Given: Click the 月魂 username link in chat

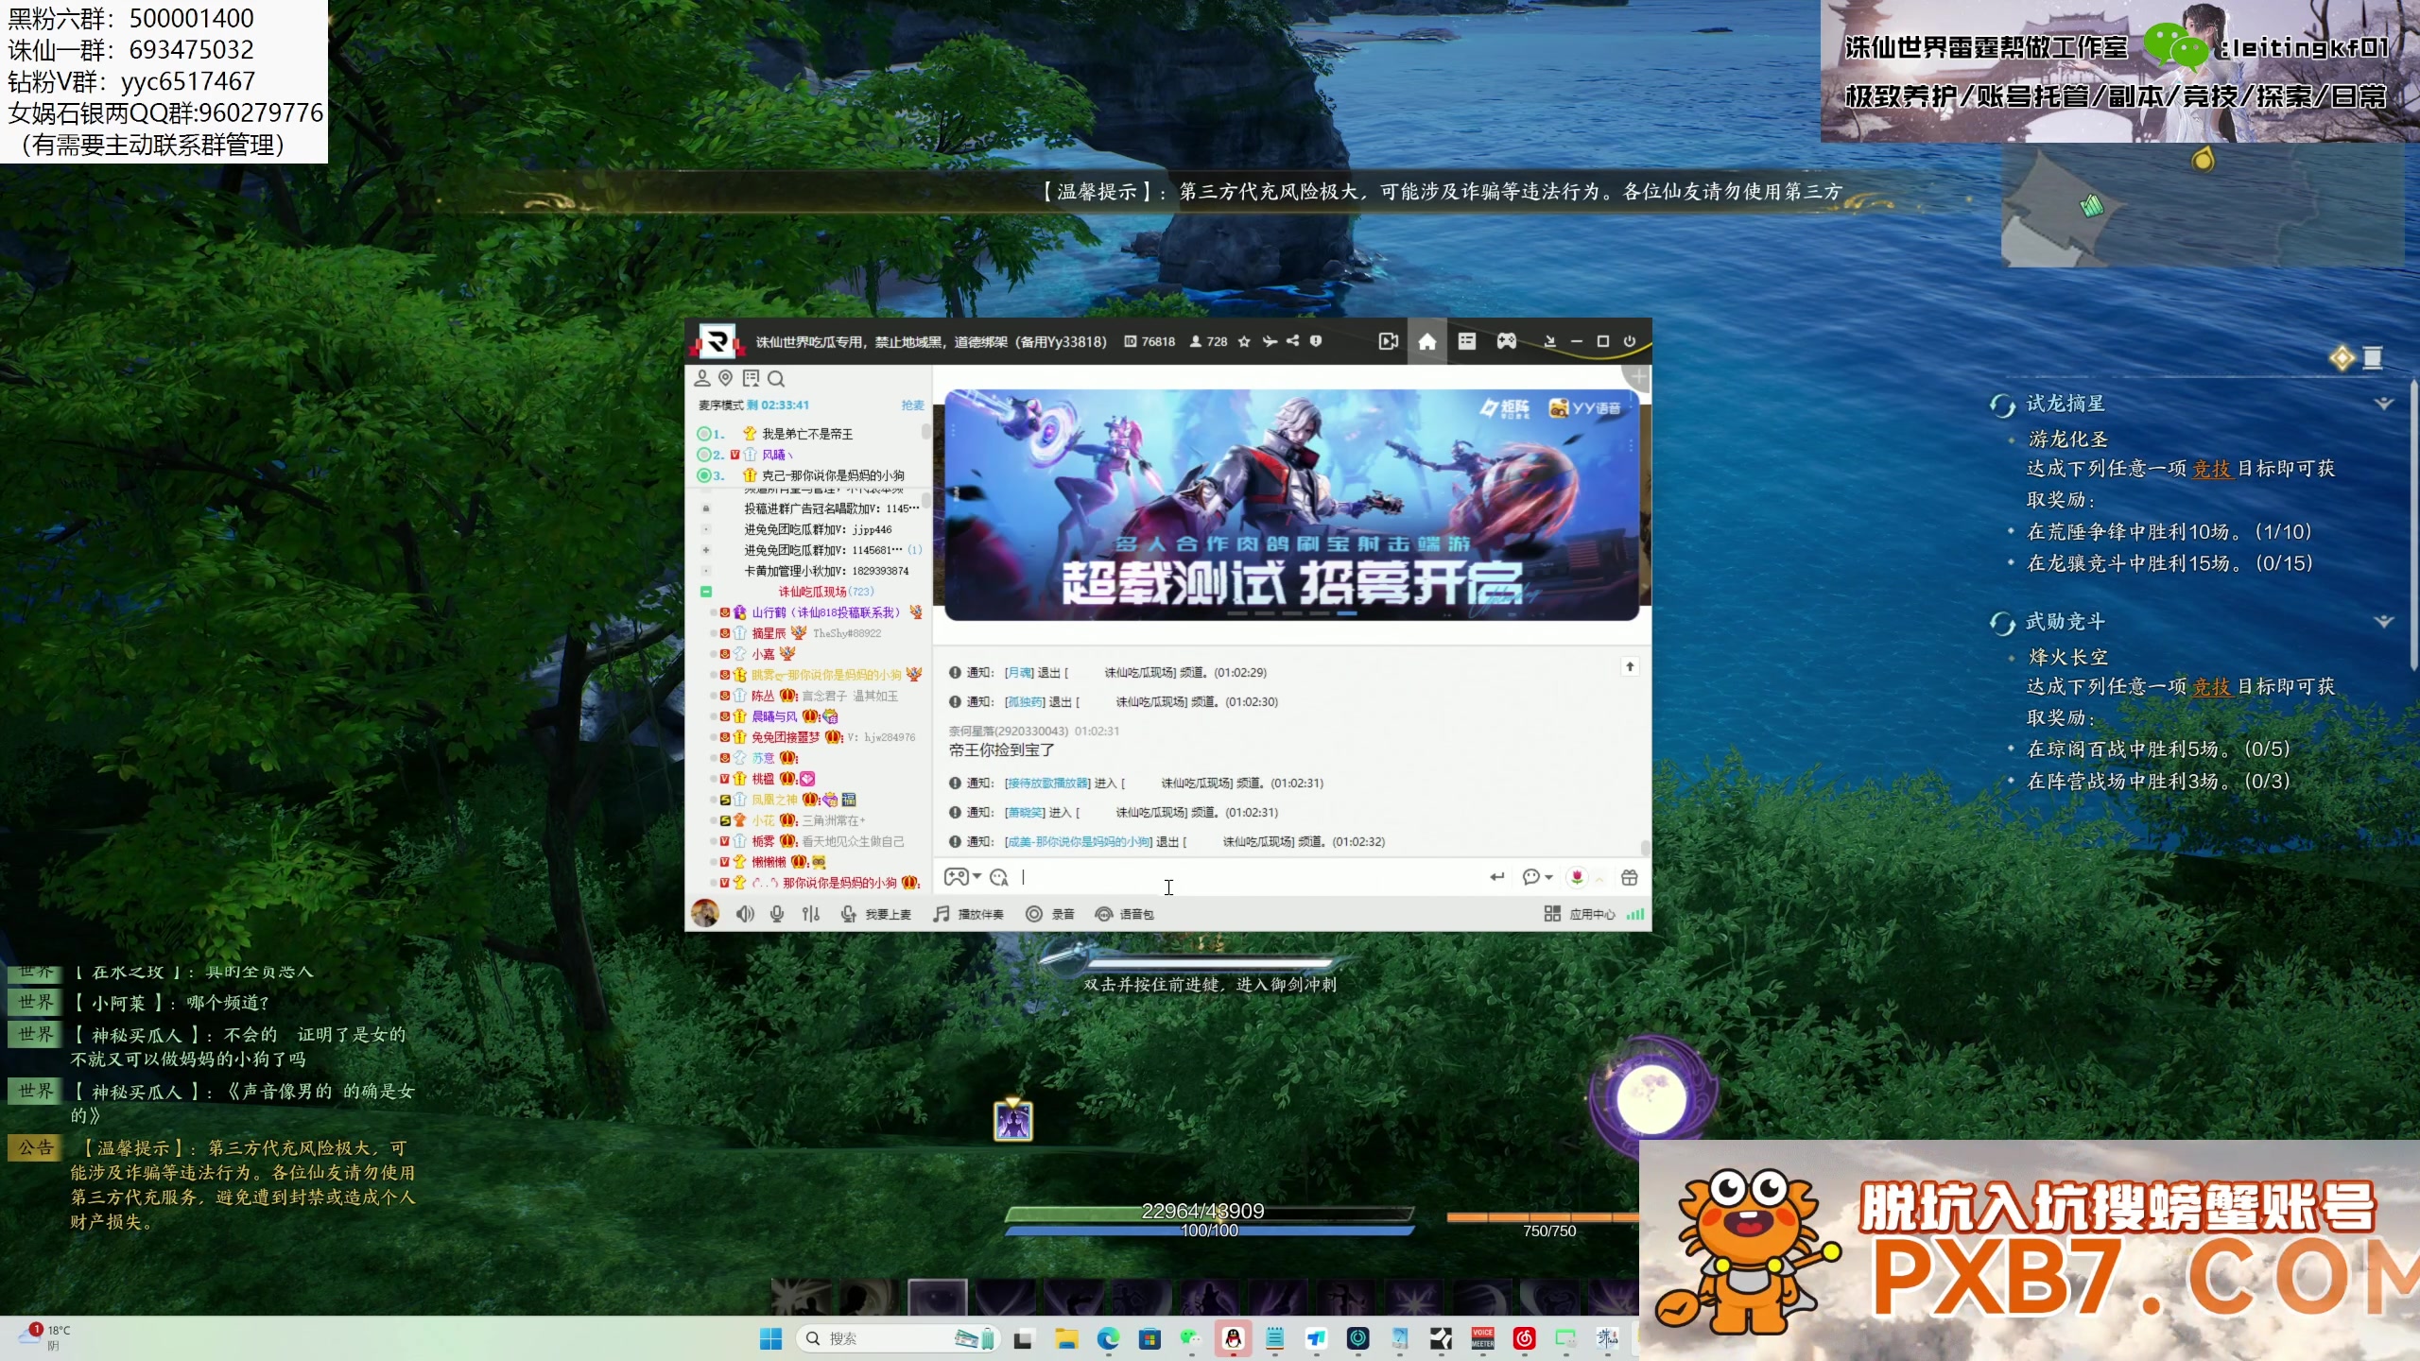Looking at the screenshot, I should (1019, 673).
